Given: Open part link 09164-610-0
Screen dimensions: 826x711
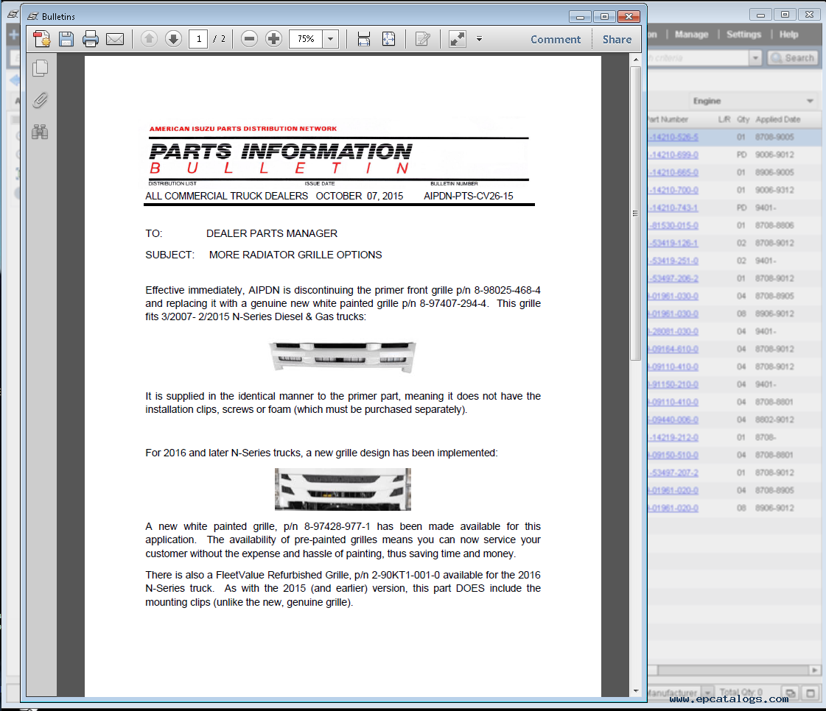Looking at the screenshot, I should point(673,349).
